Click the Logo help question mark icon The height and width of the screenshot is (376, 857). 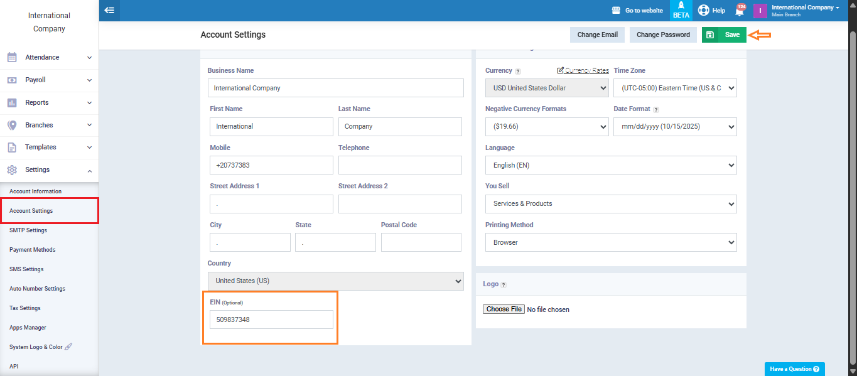(x=504, y=284)
